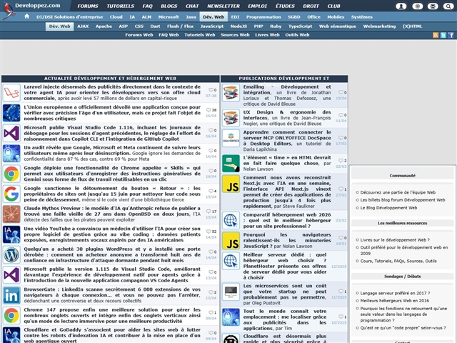Click JS icon beside Next.js reconstruction article
The width and height of the screenshot is (457, 343).
231,184
